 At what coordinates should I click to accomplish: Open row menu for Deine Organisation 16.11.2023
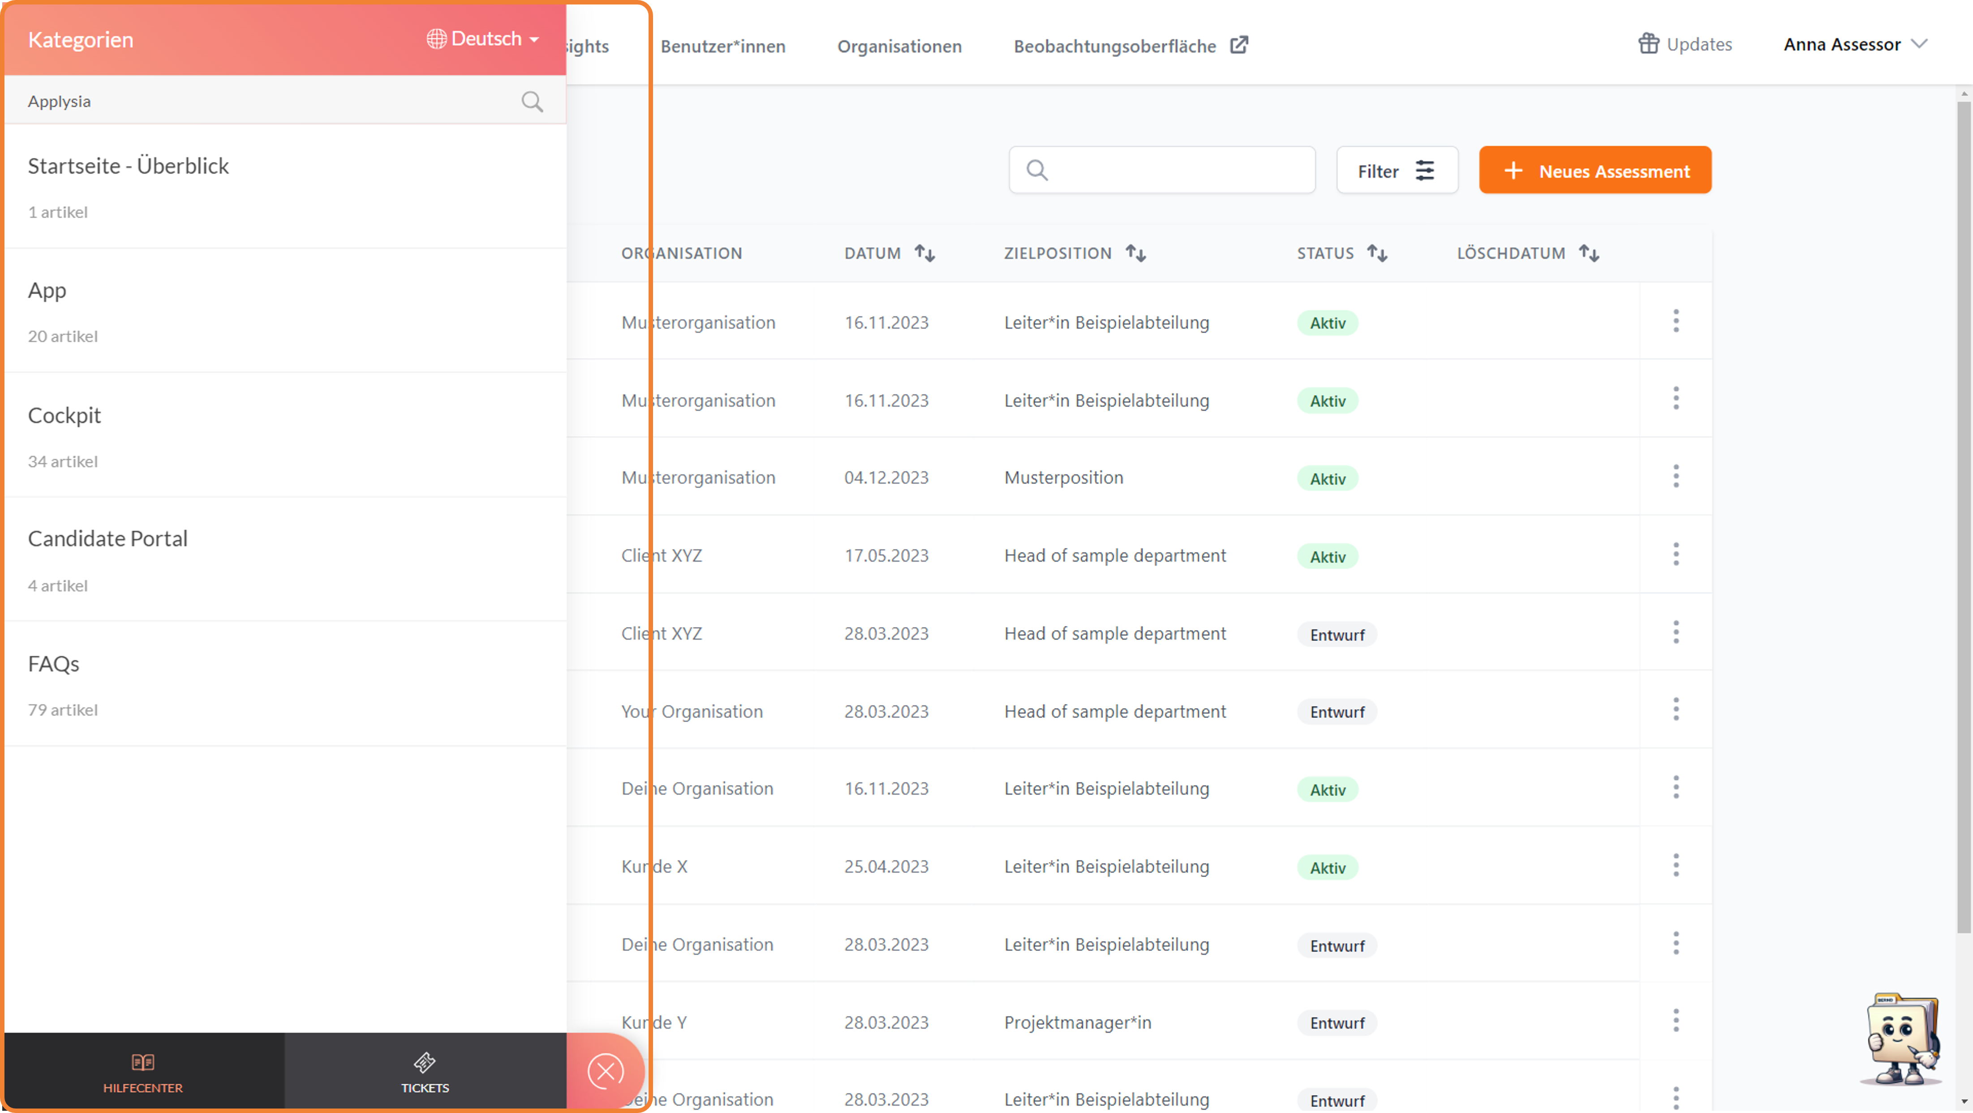tap(1676, 787)
